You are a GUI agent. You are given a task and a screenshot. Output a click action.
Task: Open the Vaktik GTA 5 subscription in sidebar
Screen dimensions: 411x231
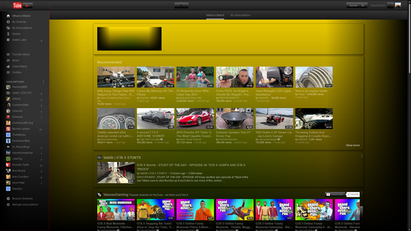pos(23,93)
